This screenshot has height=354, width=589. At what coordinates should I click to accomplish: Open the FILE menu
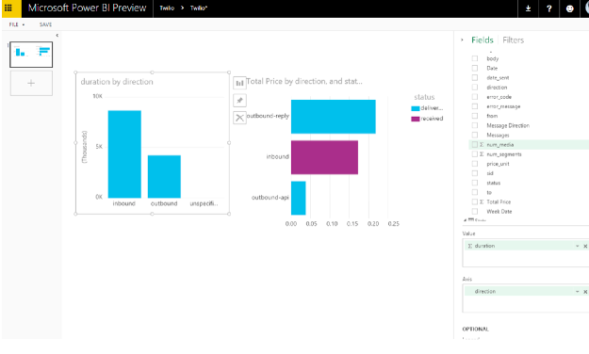click(x=17, y=24)
